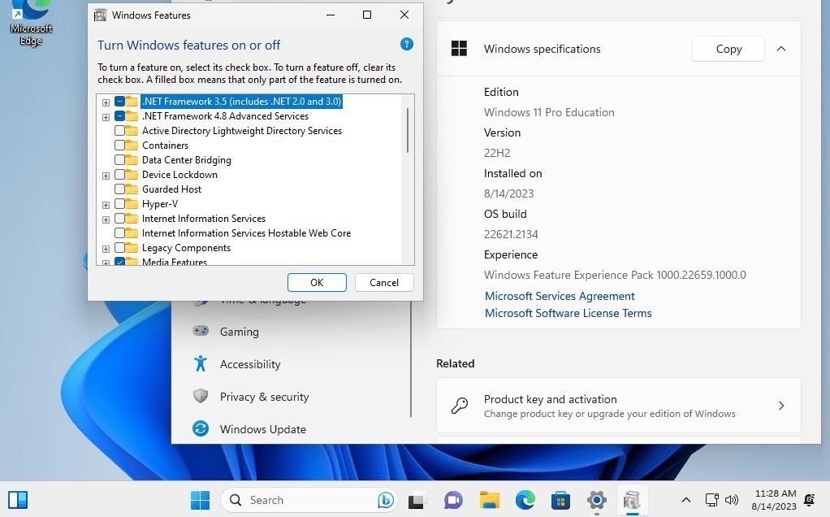
Task: Open the Windows Features help icon
Action: click(407, 44)
